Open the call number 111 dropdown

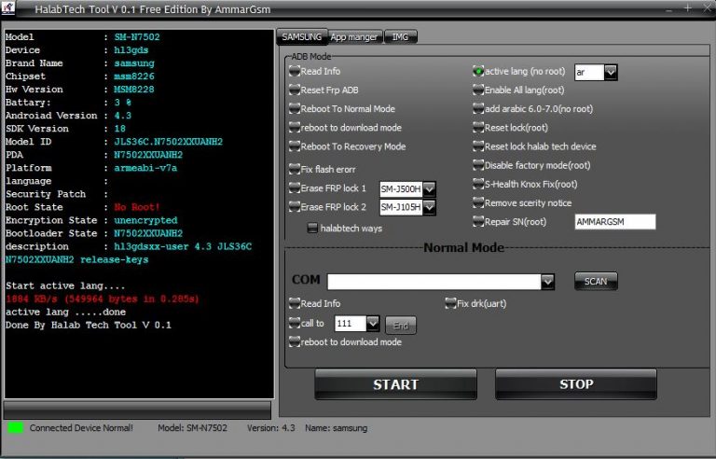pos(373,324)
